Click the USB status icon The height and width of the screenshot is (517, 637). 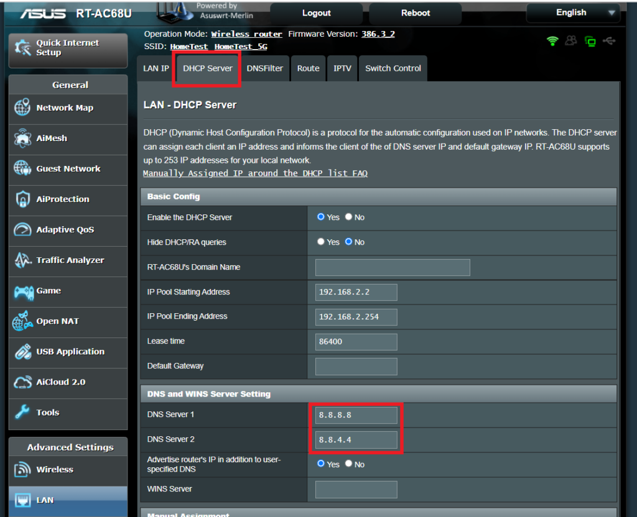tap(609, 40)
